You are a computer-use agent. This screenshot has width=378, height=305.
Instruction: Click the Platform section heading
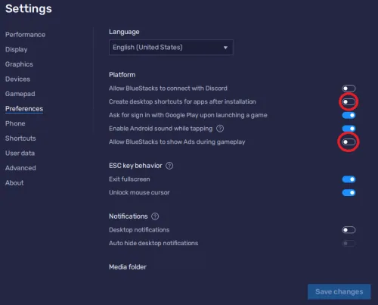[122, 75]
